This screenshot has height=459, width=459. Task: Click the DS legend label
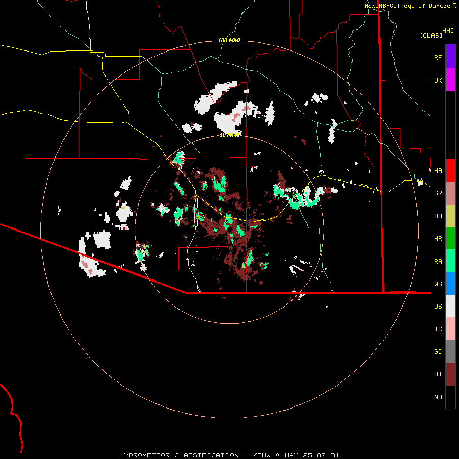[x=438, y=307]
